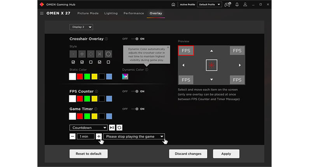The image size is (309, 167).
Task: Uncheck the dot style checkbox
Action: pyautogui.click(x=73, y=62)
